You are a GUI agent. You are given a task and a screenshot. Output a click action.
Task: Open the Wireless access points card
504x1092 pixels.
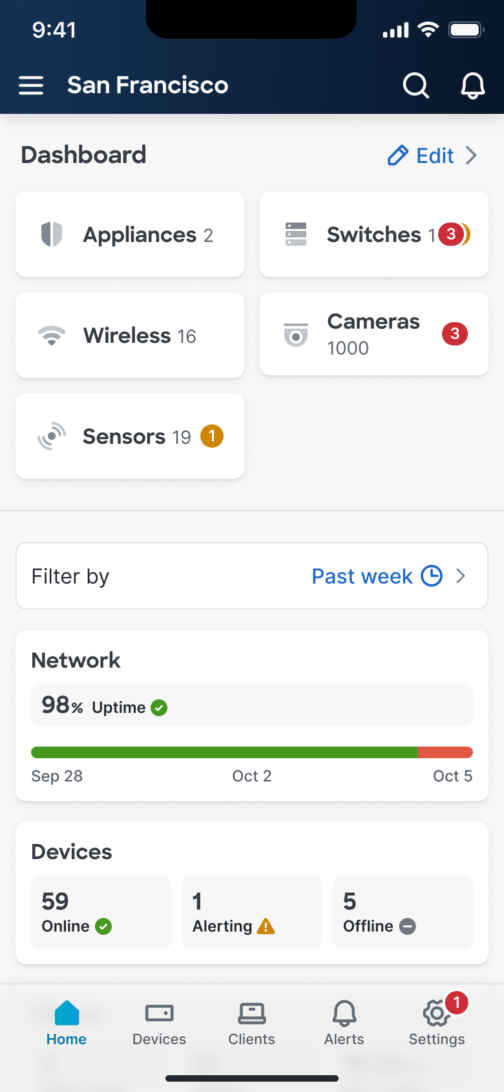[130, 335]
